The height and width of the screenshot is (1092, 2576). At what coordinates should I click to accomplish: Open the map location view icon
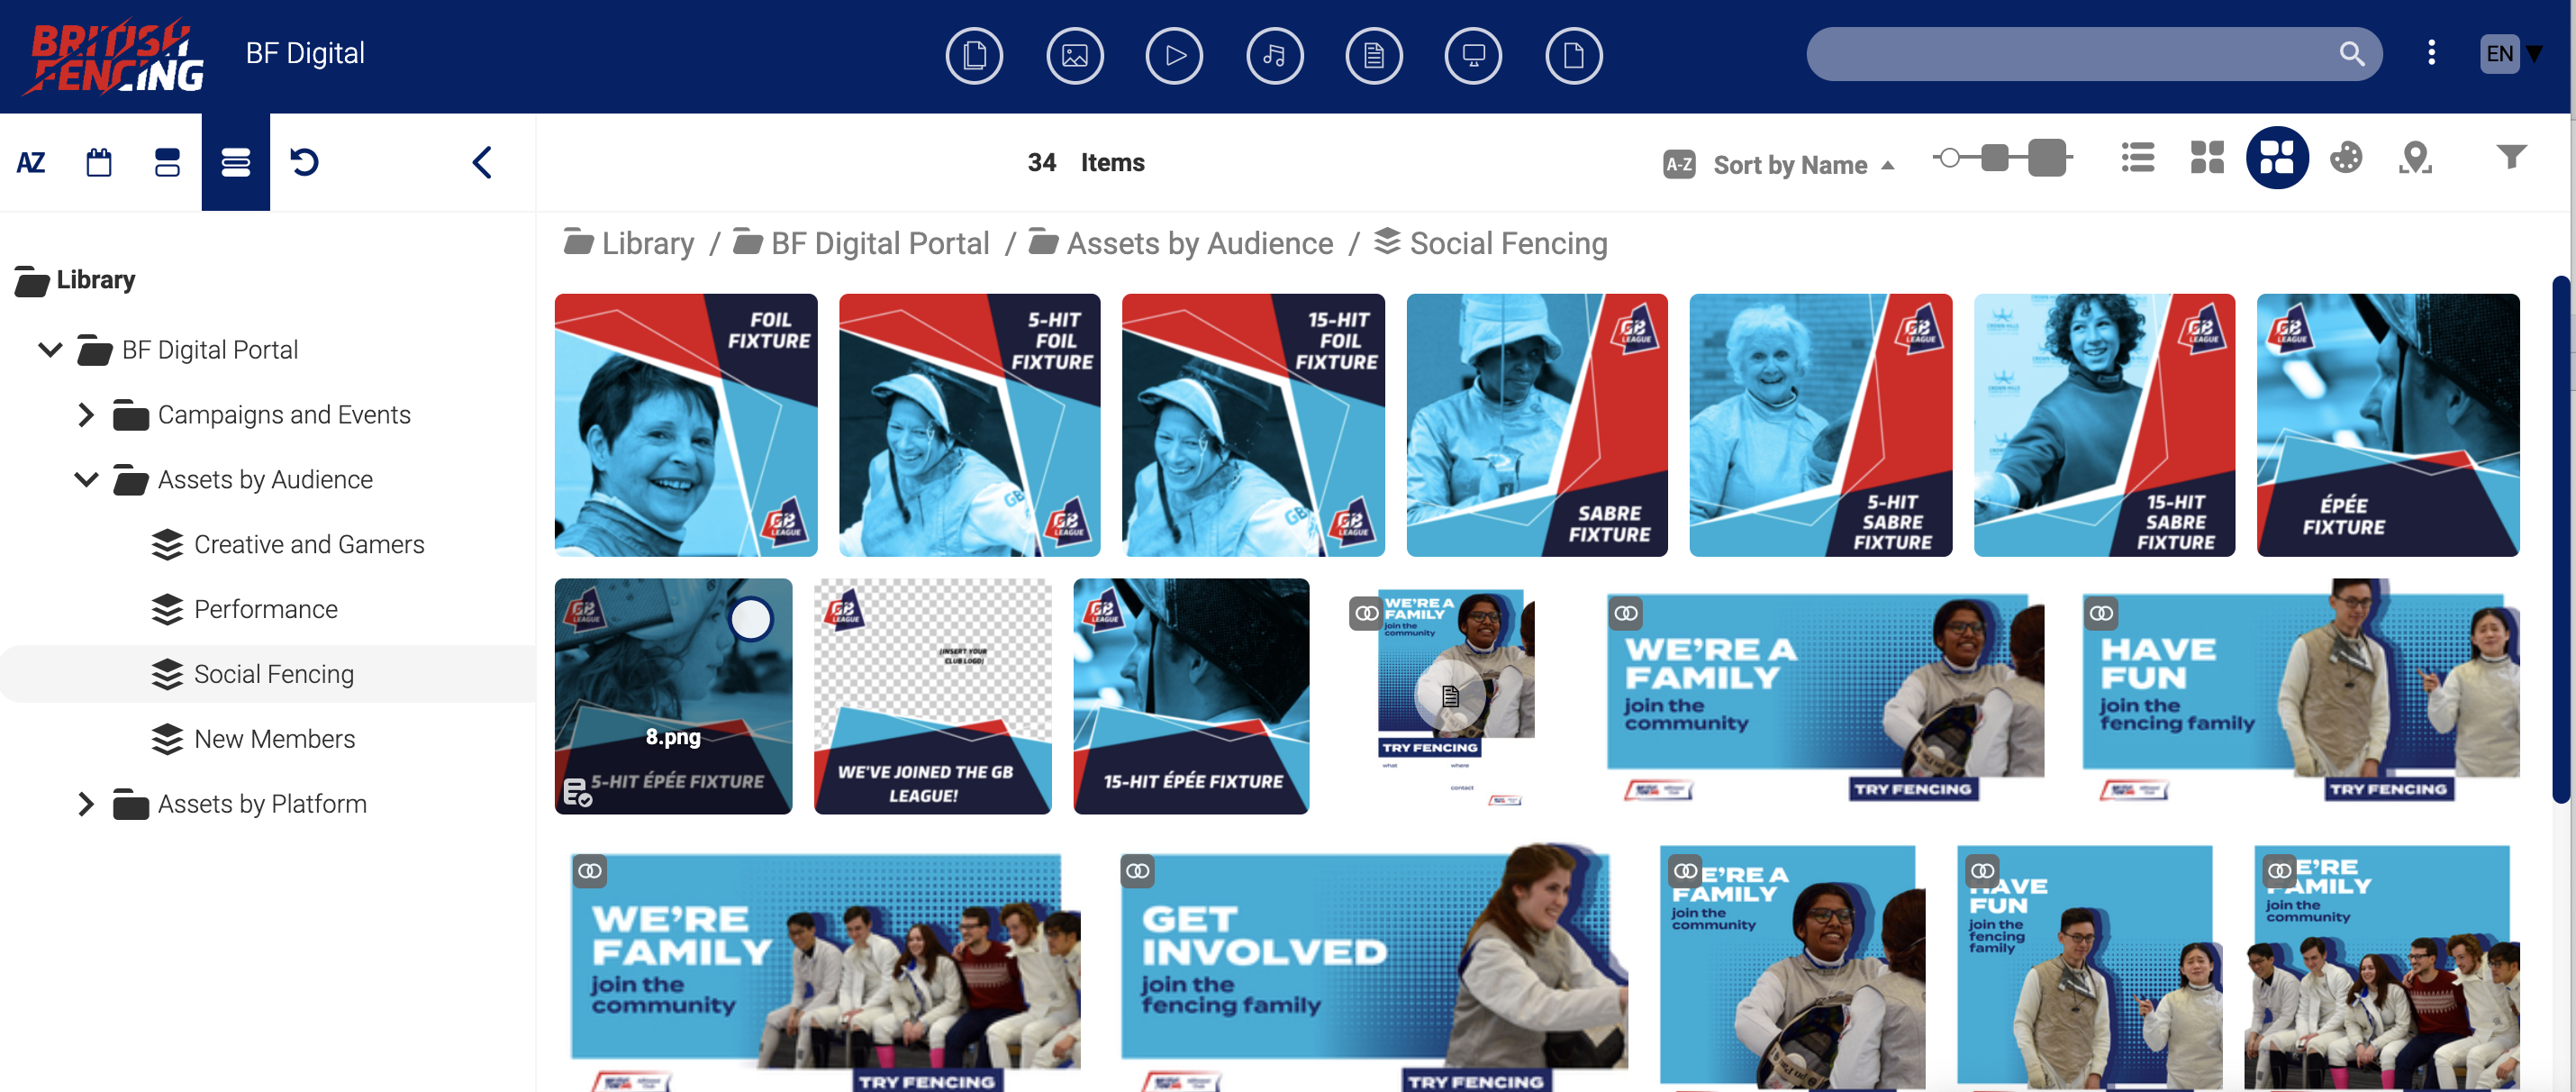click(2415, 158)
